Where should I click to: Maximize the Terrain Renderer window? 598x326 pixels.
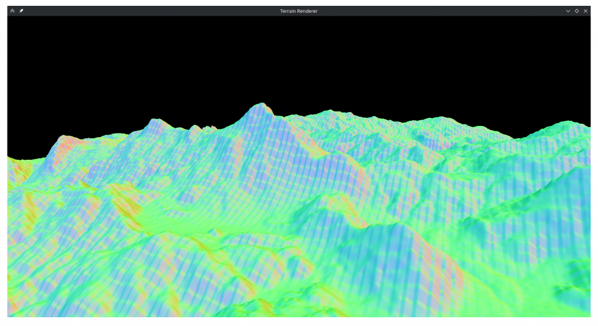(576, 11)
